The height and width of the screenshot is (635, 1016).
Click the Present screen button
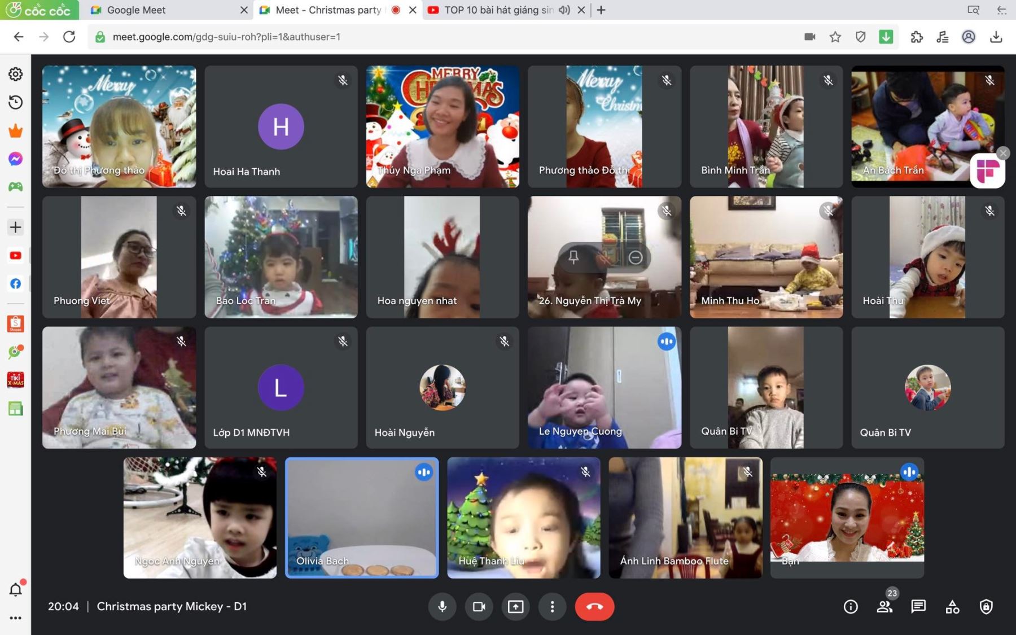point(515,607)
